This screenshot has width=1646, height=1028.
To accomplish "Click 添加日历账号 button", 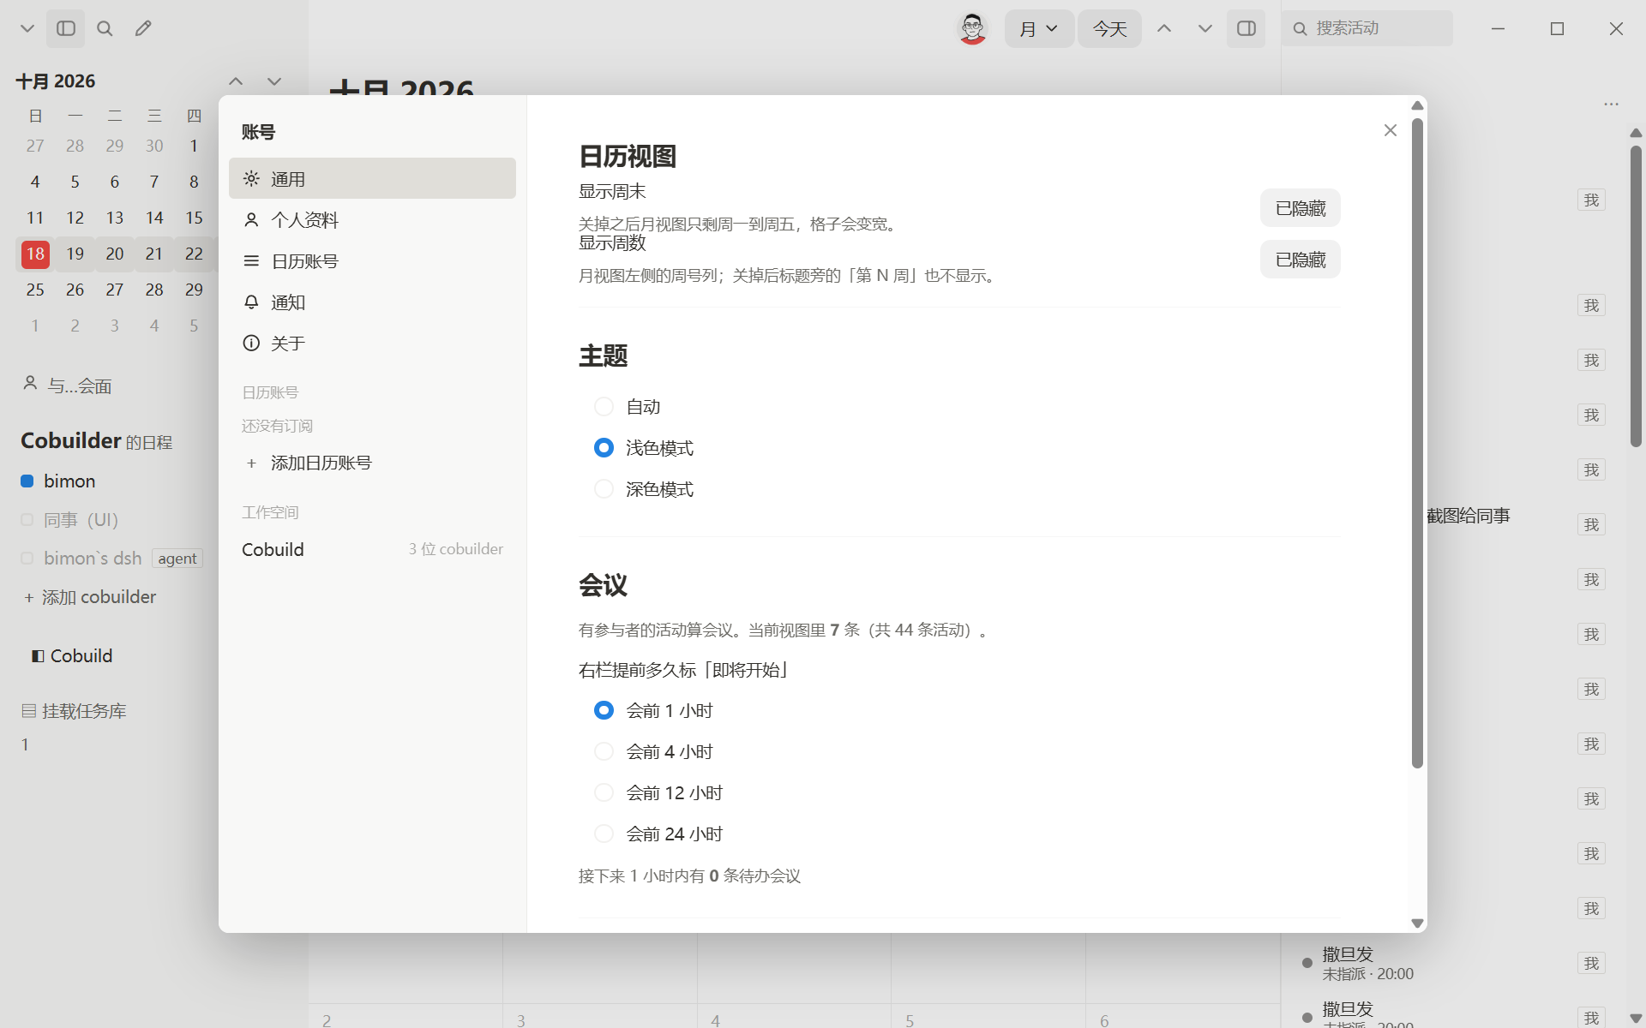I will pyautogui.click(x=321, y=463).
